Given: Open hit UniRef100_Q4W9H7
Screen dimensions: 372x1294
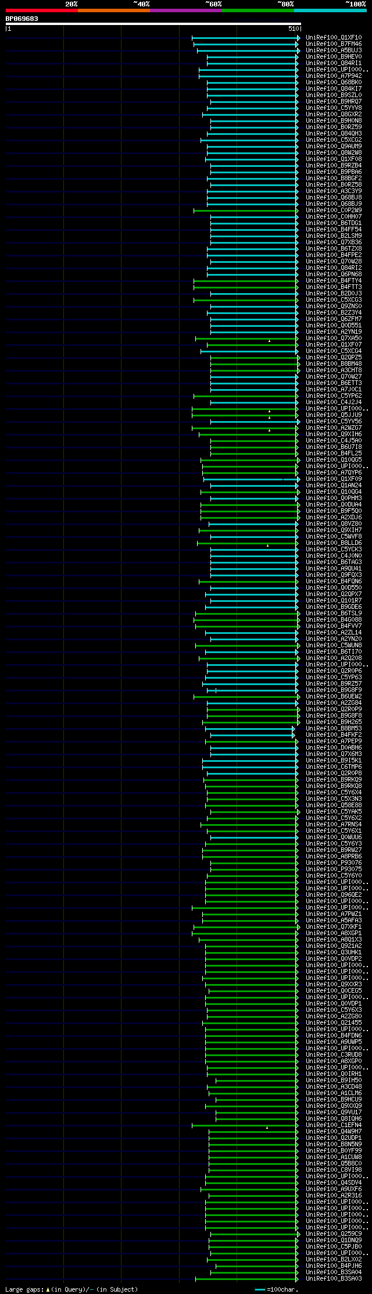Looking at the screenshot, I should pyautogui.click(x=334, y=1132).
